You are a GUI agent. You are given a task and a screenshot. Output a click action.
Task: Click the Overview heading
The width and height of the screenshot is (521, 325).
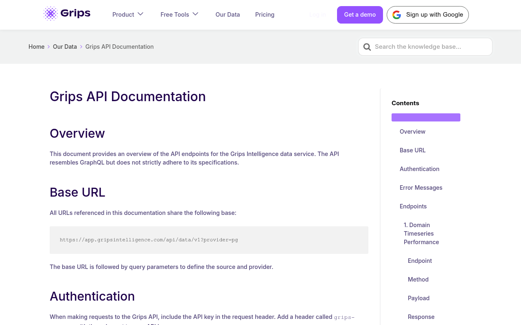(77, 133)
